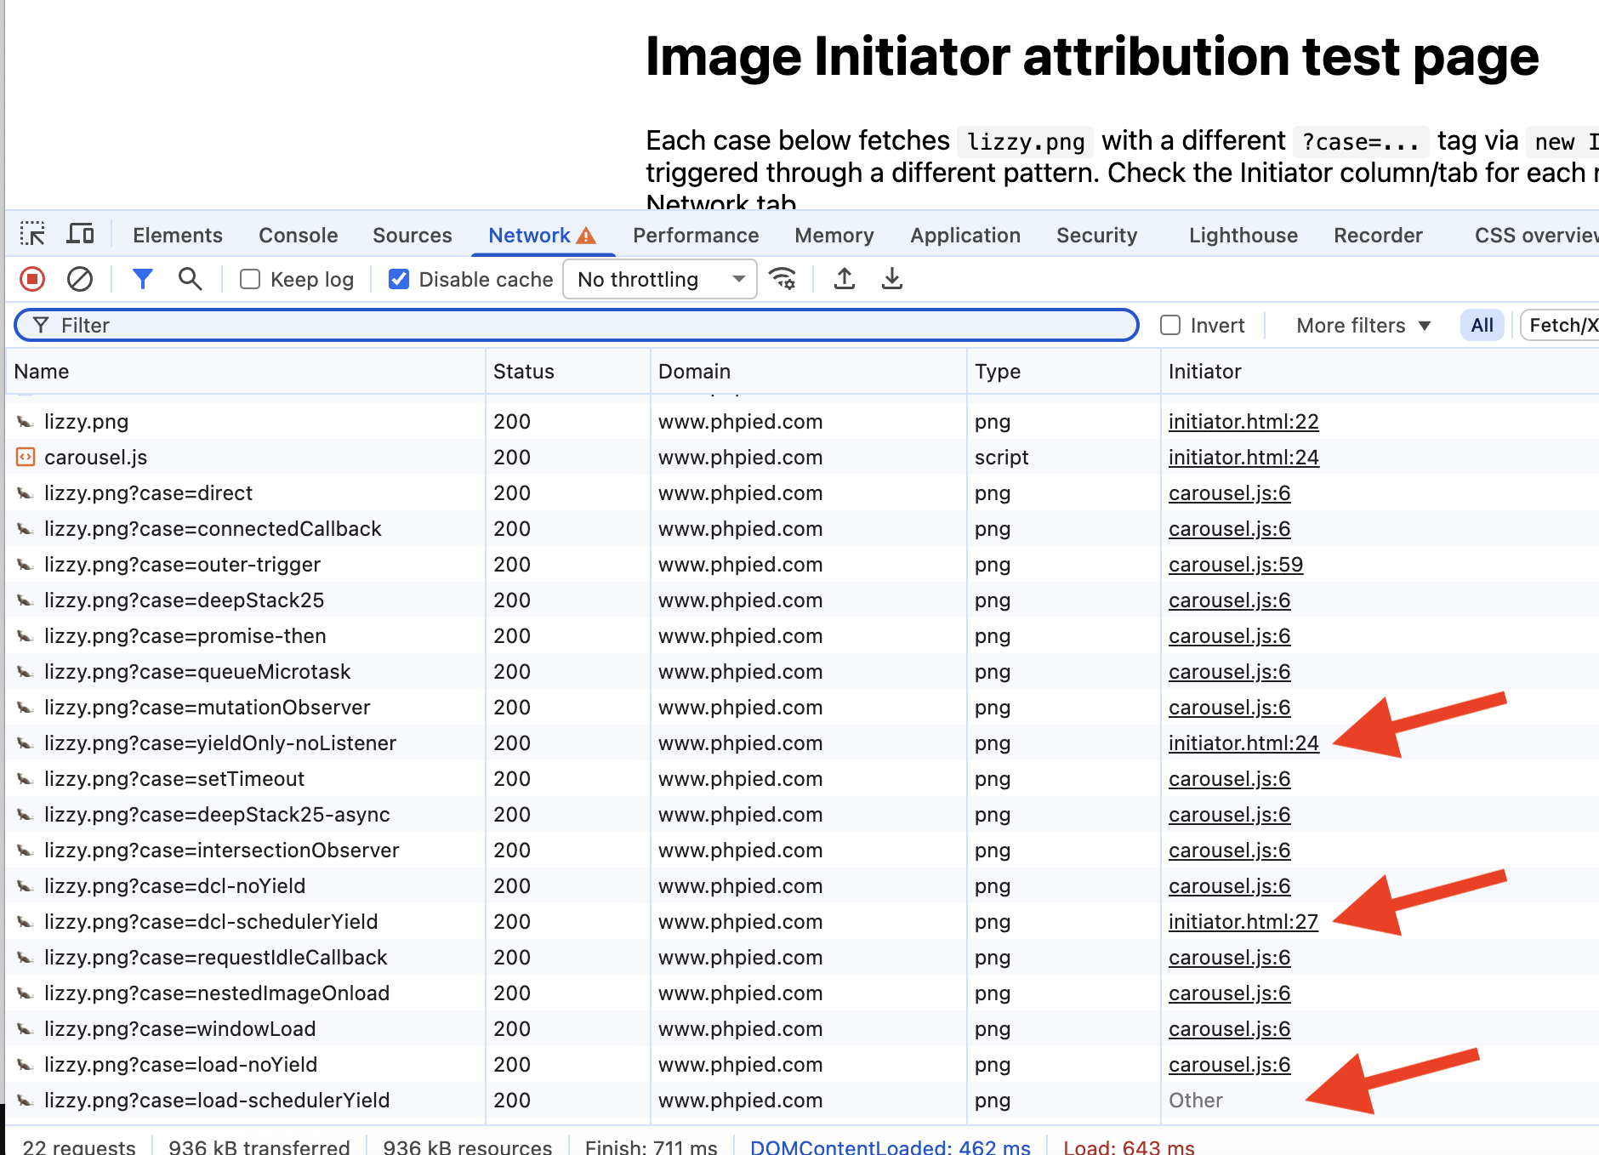Activate the inspect element picker icon
Screen dimensions: 1599x1155
point(33,234)
